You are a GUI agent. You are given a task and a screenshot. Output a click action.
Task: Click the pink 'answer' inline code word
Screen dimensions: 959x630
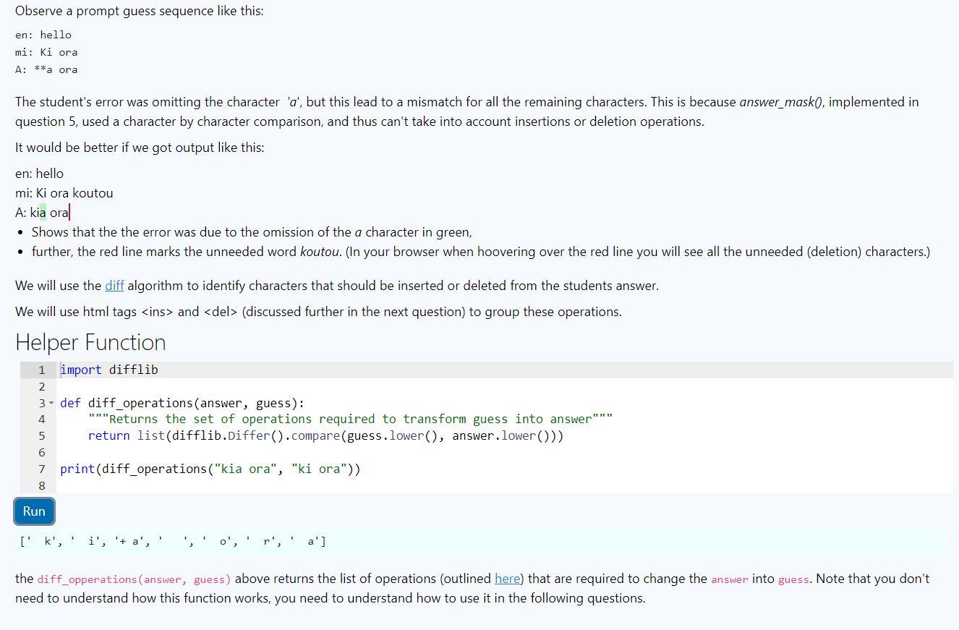pyautogui.click(x=729, y=579)
